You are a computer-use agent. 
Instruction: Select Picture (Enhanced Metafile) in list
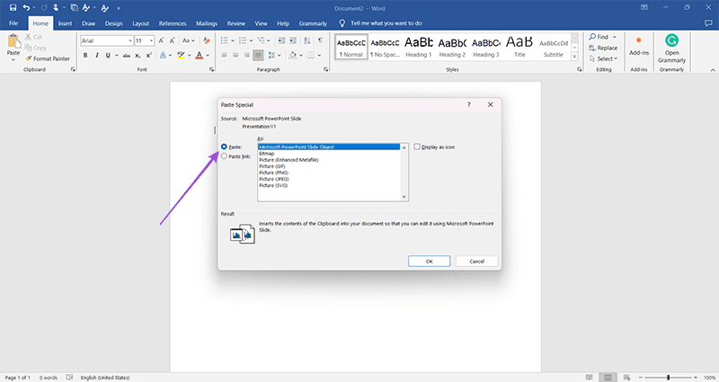coord(329,160)
